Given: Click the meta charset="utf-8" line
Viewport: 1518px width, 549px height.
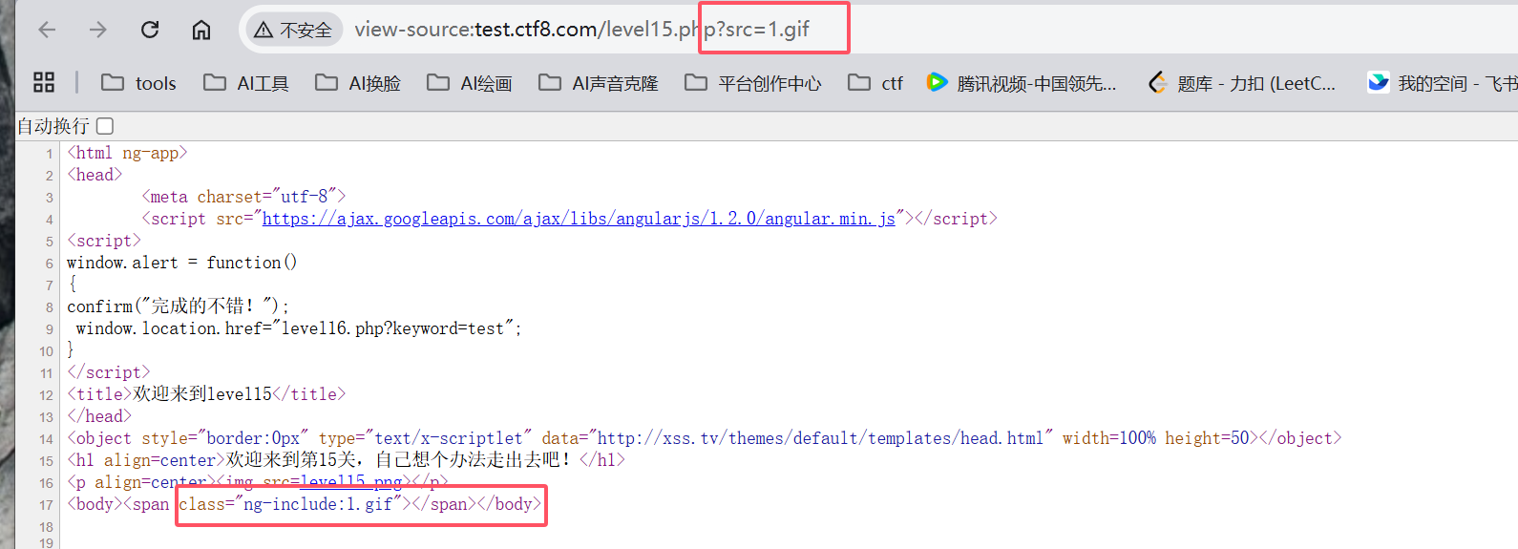Looking at the screenshot, I should coord(243,197).
